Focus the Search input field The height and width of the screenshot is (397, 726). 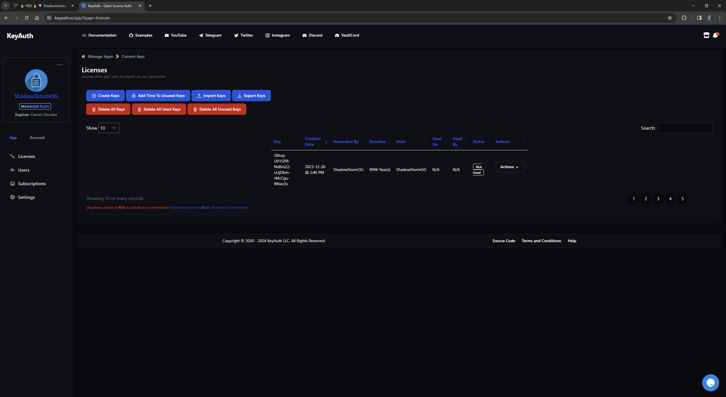685,128
